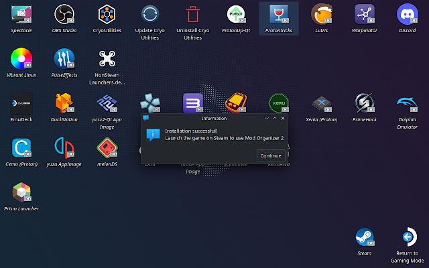
Task: Select the Protontricks wine glass icon
Action: [x=279, y=14]
